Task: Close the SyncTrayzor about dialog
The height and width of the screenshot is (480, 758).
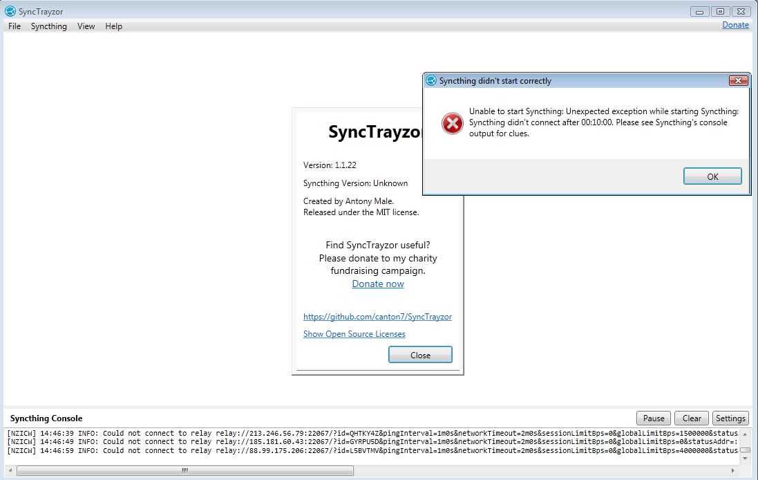Action: tap(419, 354)
